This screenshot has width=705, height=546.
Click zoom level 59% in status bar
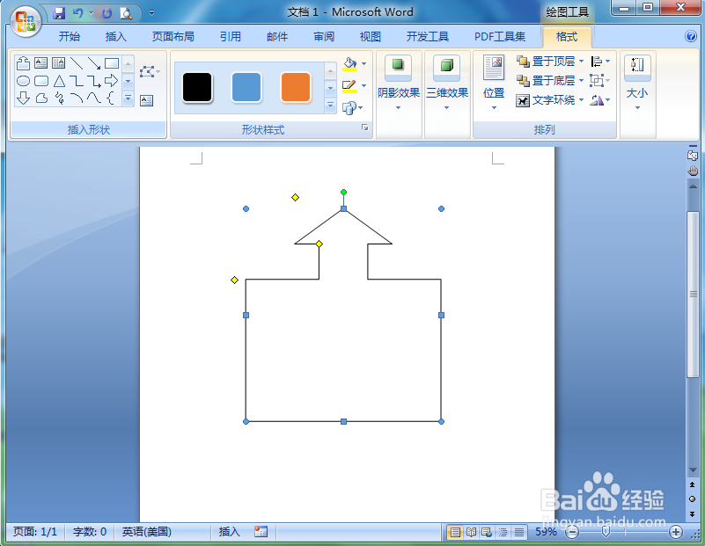[x=546, y=532]
